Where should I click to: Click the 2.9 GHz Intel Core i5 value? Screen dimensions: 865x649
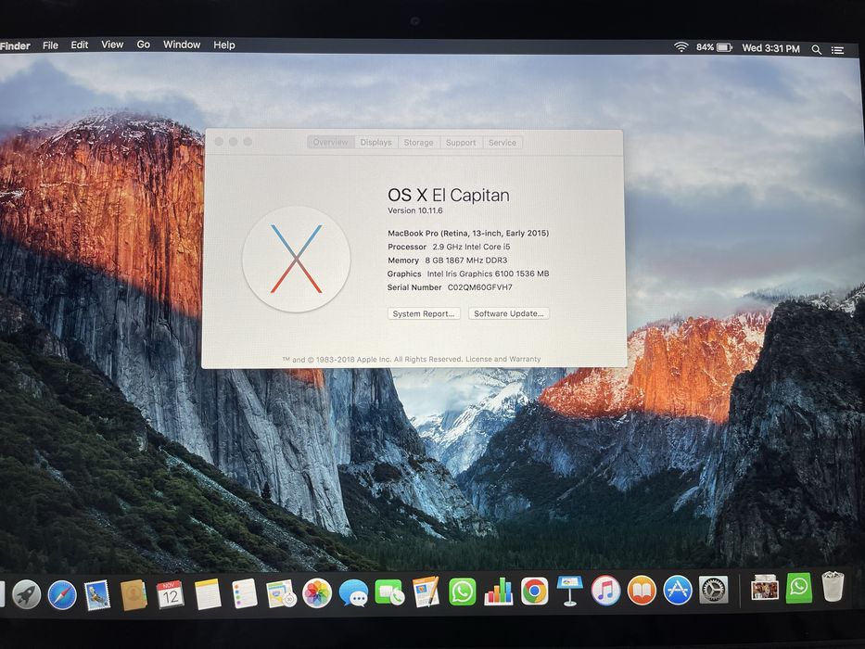tap(471, 247)
